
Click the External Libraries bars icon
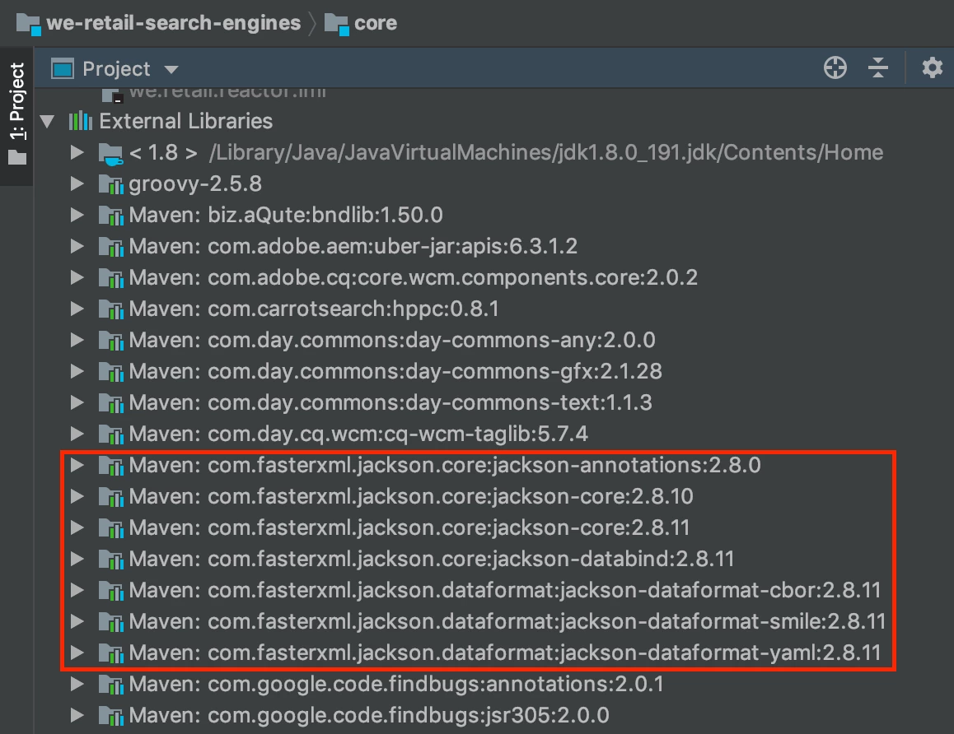coord(80,121)
